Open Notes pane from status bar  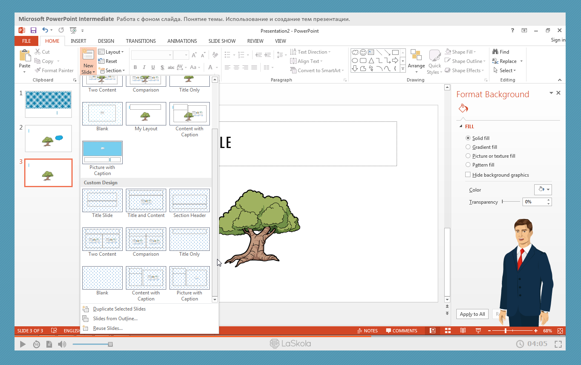[x=368, y=331]
